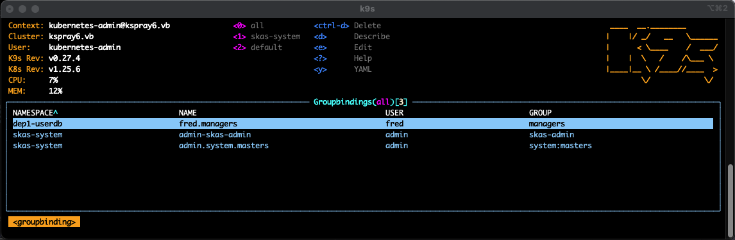
Task: Choose the <2> default namespace shortcut
Action: point(258,47)
